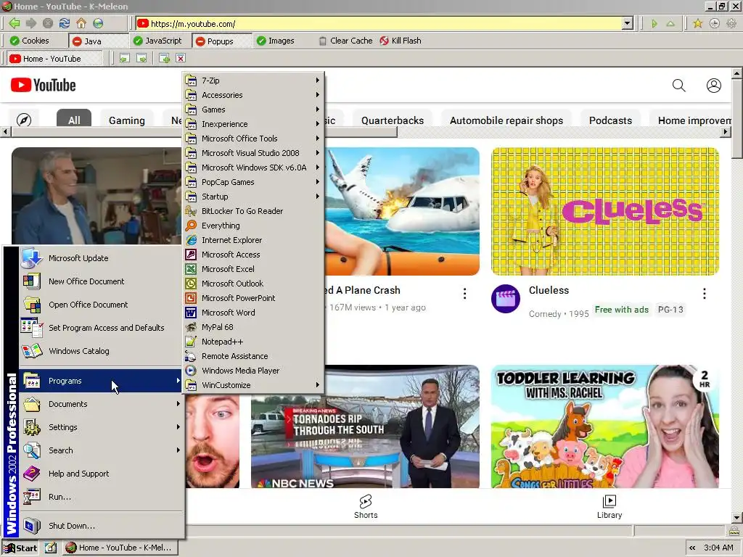Open Help and Support in Start menu
Screen dimensions: 743x557
click(x=102, y=474)
